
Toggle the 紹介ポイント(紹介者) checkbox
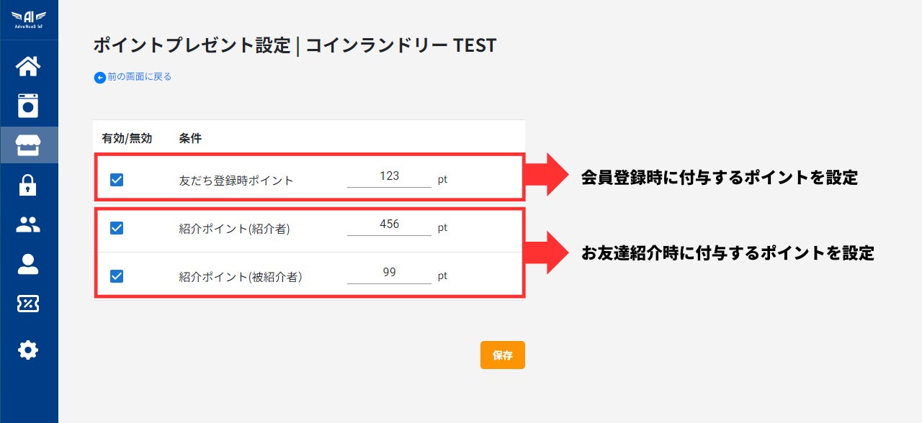(117, 228)
